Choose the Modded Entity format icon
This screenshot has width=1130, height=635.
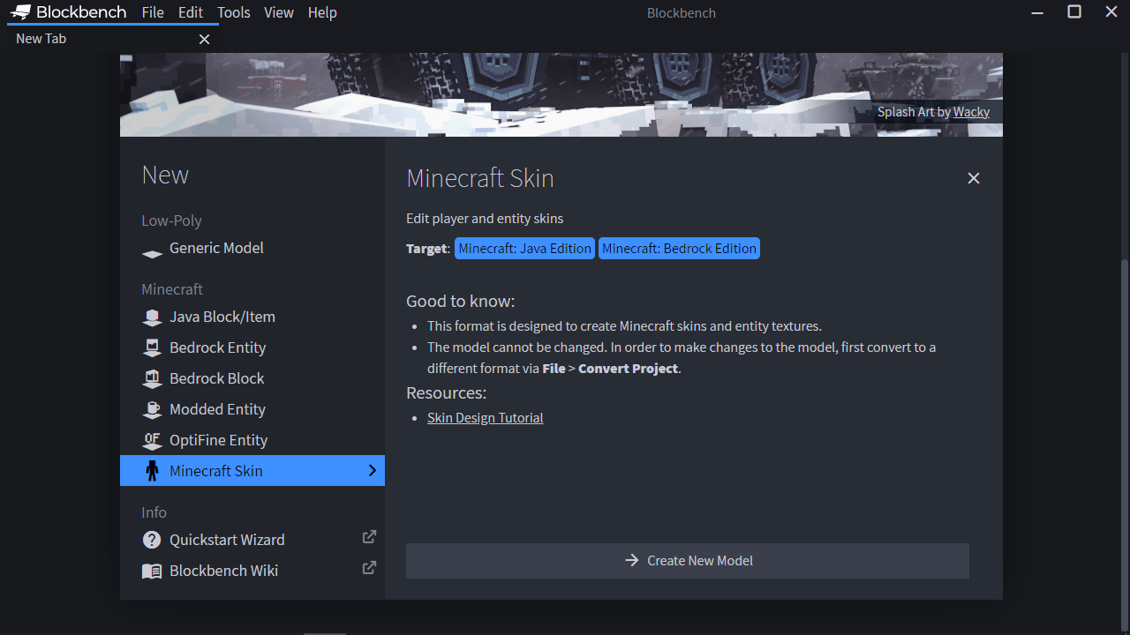click(x=152, y=410)
